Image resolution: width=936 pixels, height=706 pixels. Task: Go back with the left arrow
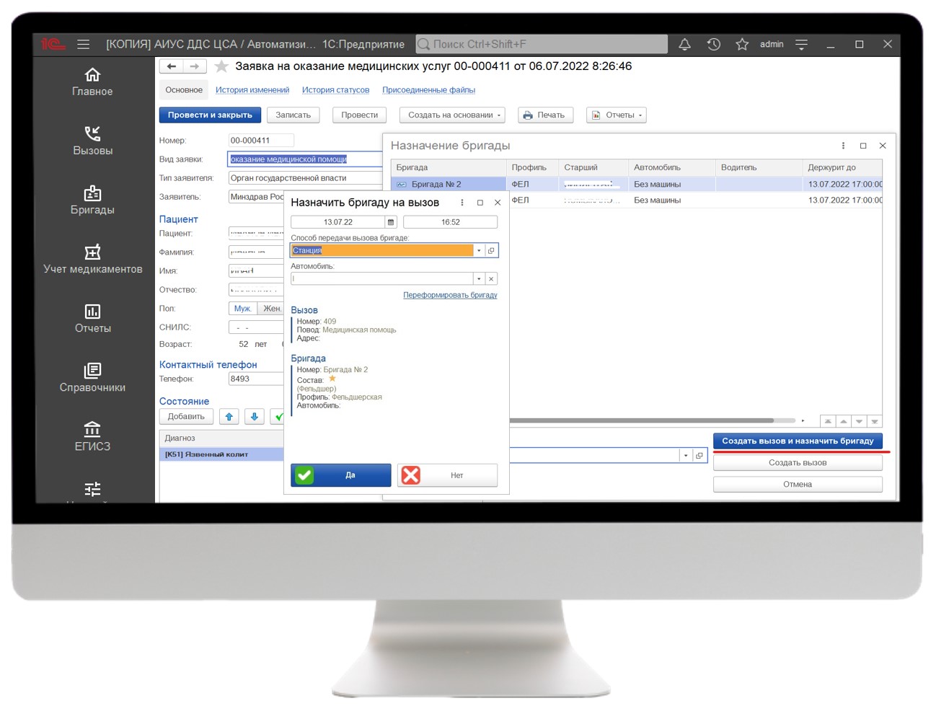[171, 66]
